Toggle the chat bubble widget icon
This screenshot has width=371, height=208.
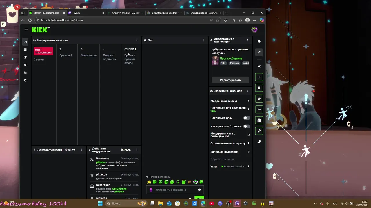pos(259,99)
